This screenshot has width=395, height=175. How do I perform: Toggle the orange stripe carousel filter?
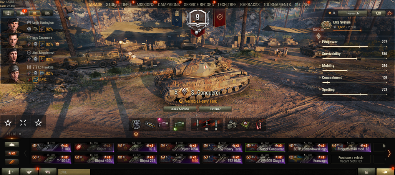pos(12,162)
